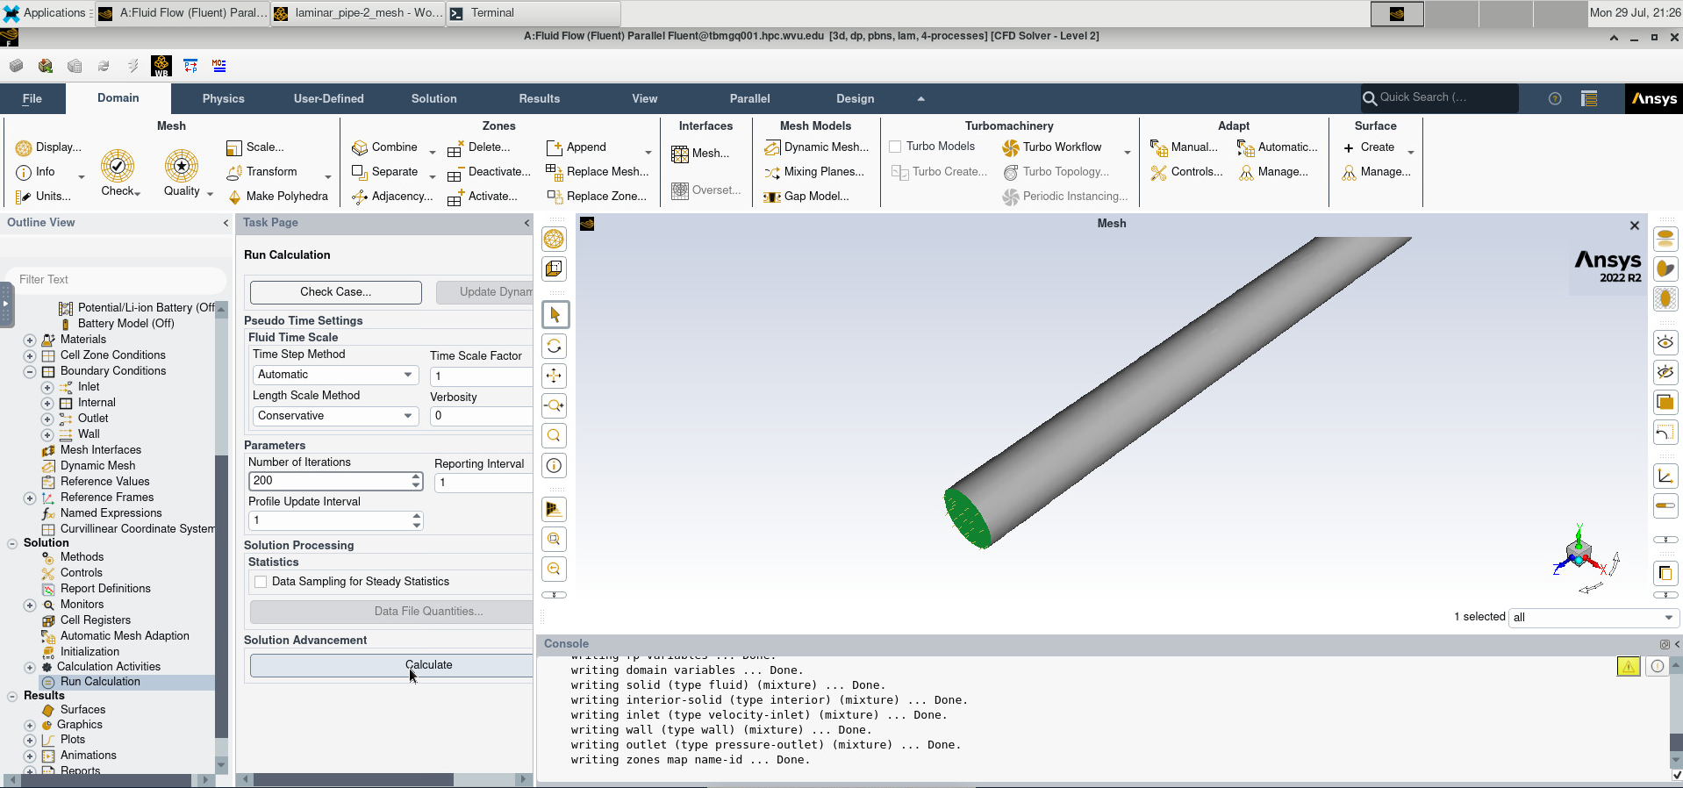Select the rotate view tool
The width and height of the screenshot is (1683, 788).
coord(554,346)
